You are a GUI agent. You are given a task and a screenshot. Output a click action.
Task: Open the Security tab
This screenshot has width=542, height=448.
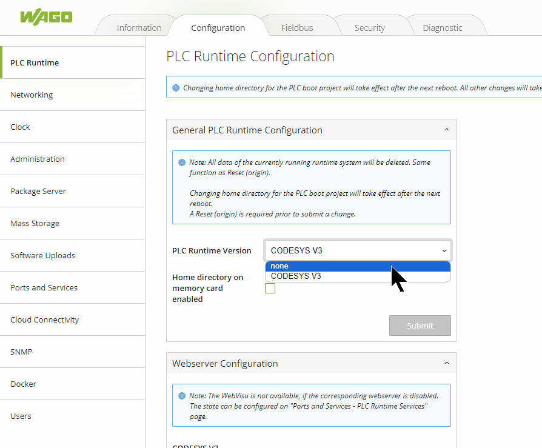pos(369,28)
